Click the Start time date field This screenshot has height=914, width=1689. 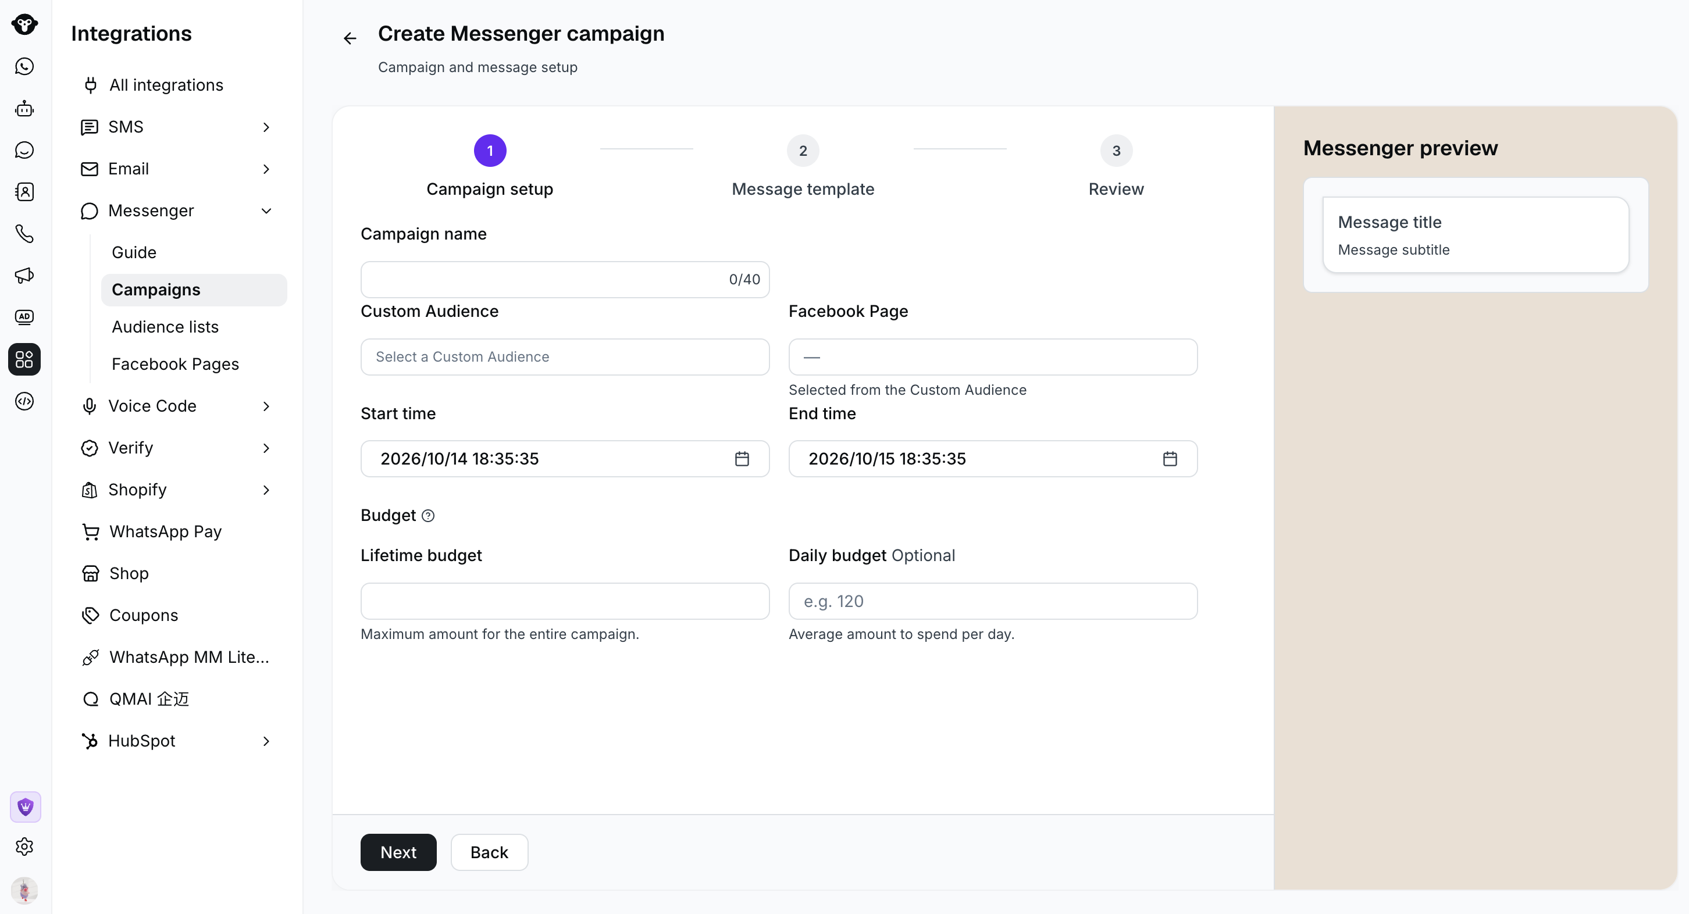coord(565,459)
